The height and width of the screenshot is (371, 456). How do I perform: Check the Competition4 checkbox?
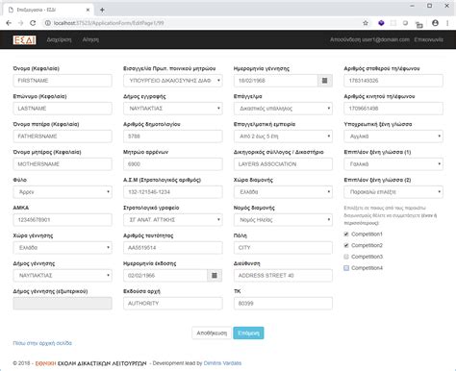[346, 268]
